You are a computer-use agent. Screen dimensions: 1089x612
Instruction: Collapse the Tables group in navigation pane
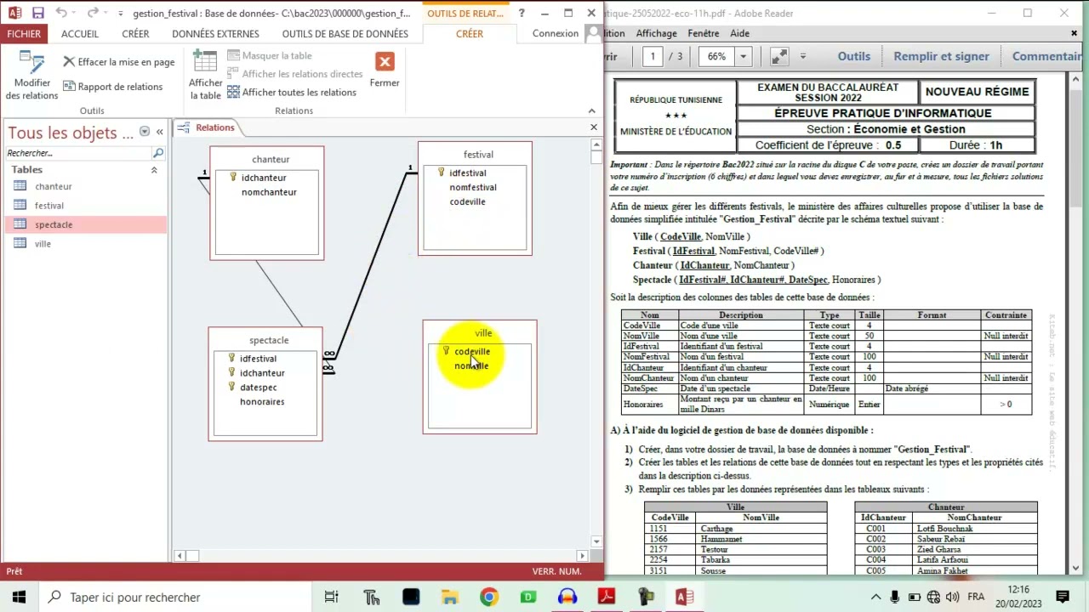coord(154,170)
